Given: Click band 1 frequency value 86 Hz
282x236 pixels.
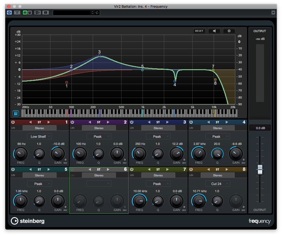Looking at the screenshot, I should tap(22, 144).
